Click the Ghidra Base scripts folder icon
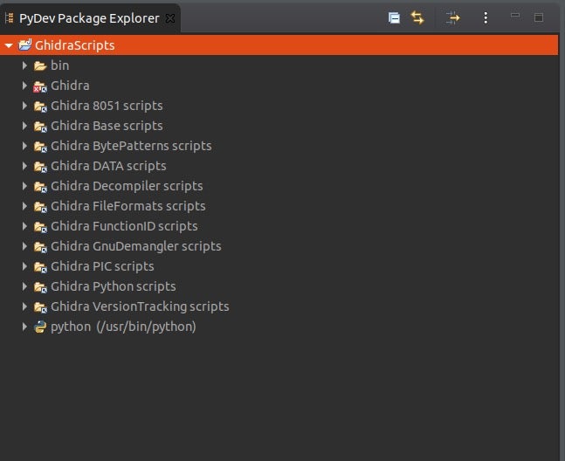This screenshot has height=461, width=565. (x=39, y=126)
